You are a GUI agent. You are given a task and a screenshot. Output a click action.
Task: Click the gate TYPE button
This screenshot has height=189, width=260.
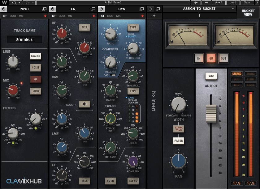[133, 91]
